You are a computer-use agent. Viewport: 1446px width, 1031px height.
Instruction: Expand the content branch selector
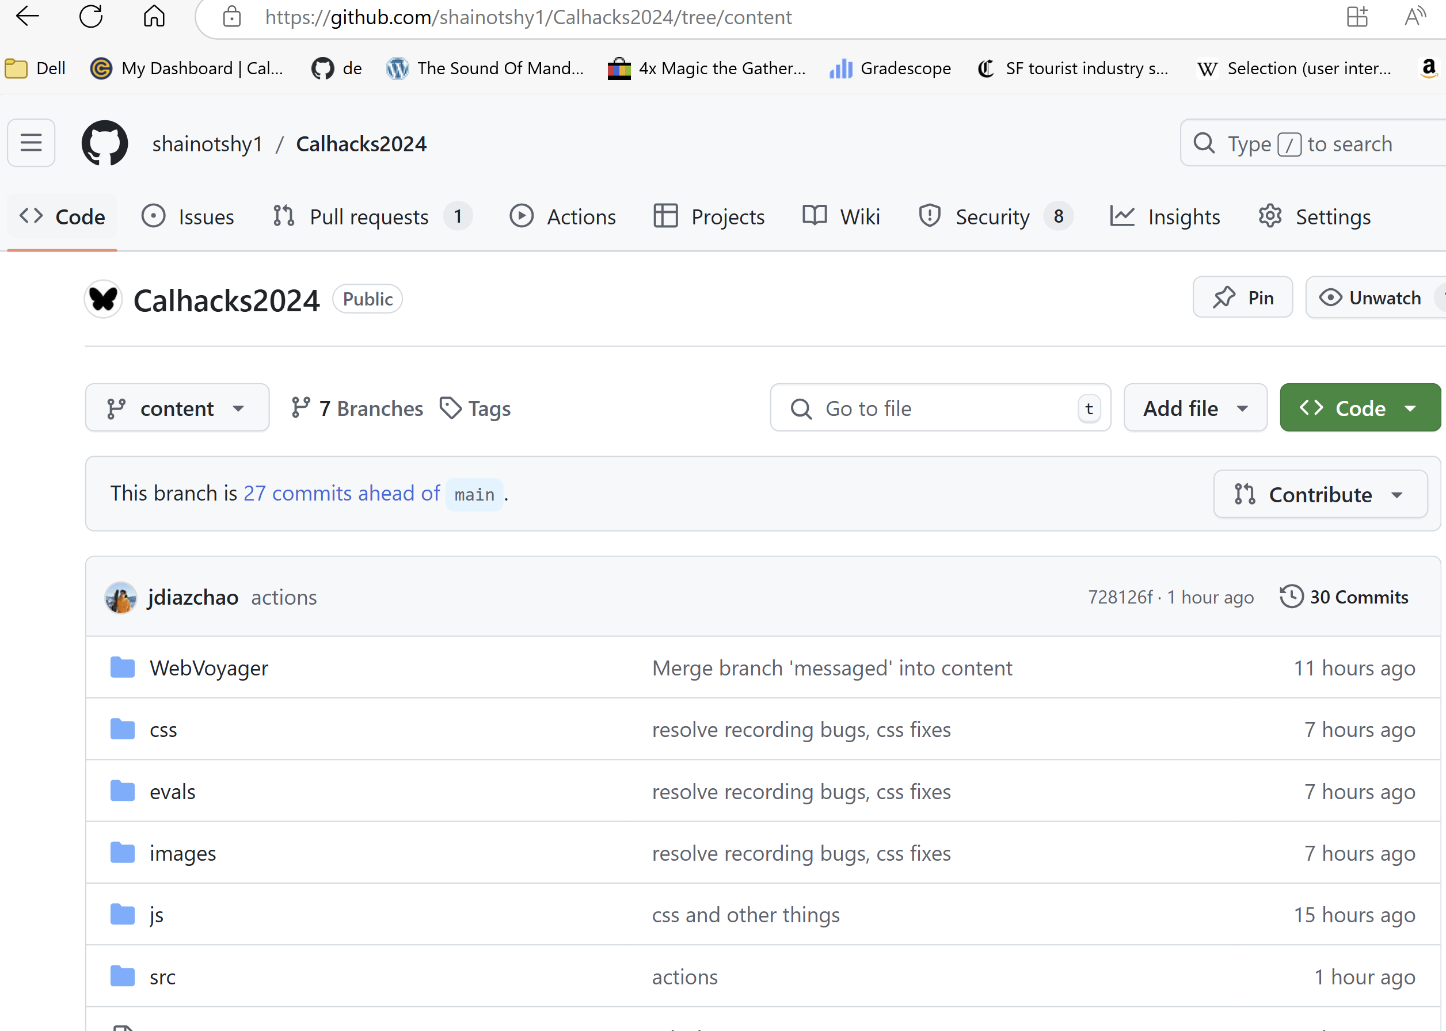[177, 408]
